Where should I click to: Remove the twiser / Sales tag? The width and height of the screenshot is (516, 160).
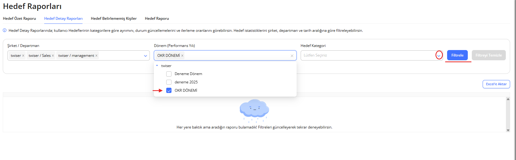[53, 56]
